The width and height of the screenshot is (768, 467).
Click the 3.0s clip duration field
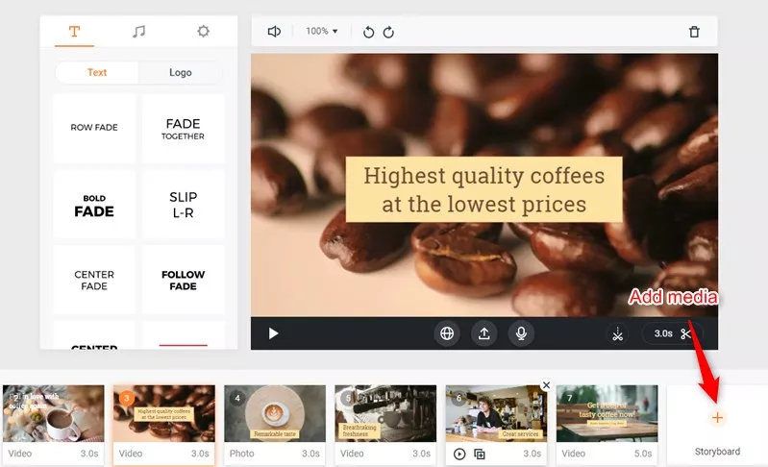pos(662,333)
